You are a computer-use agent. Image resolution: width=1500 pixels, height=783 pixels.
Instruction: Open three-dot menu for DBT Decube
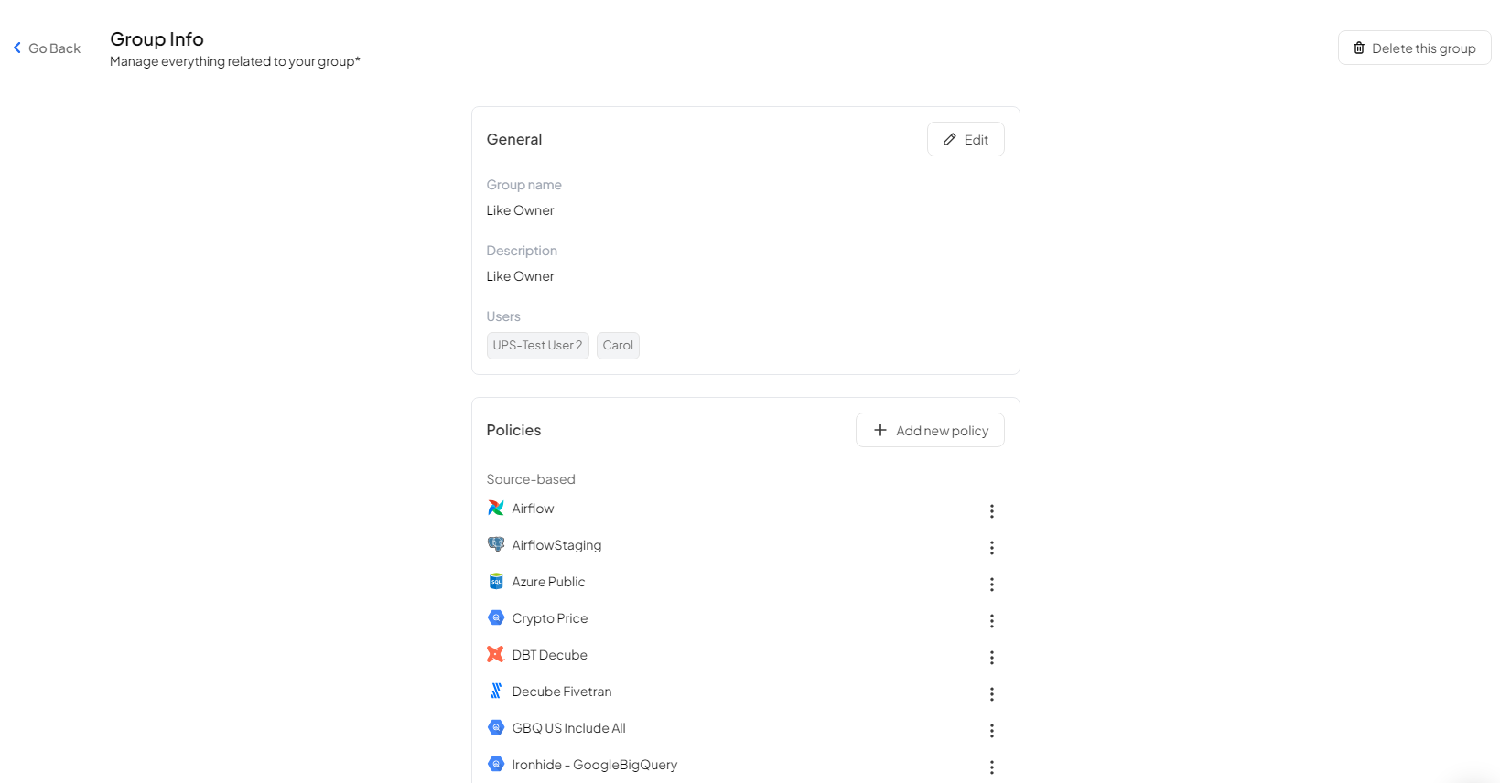point(991,658)
